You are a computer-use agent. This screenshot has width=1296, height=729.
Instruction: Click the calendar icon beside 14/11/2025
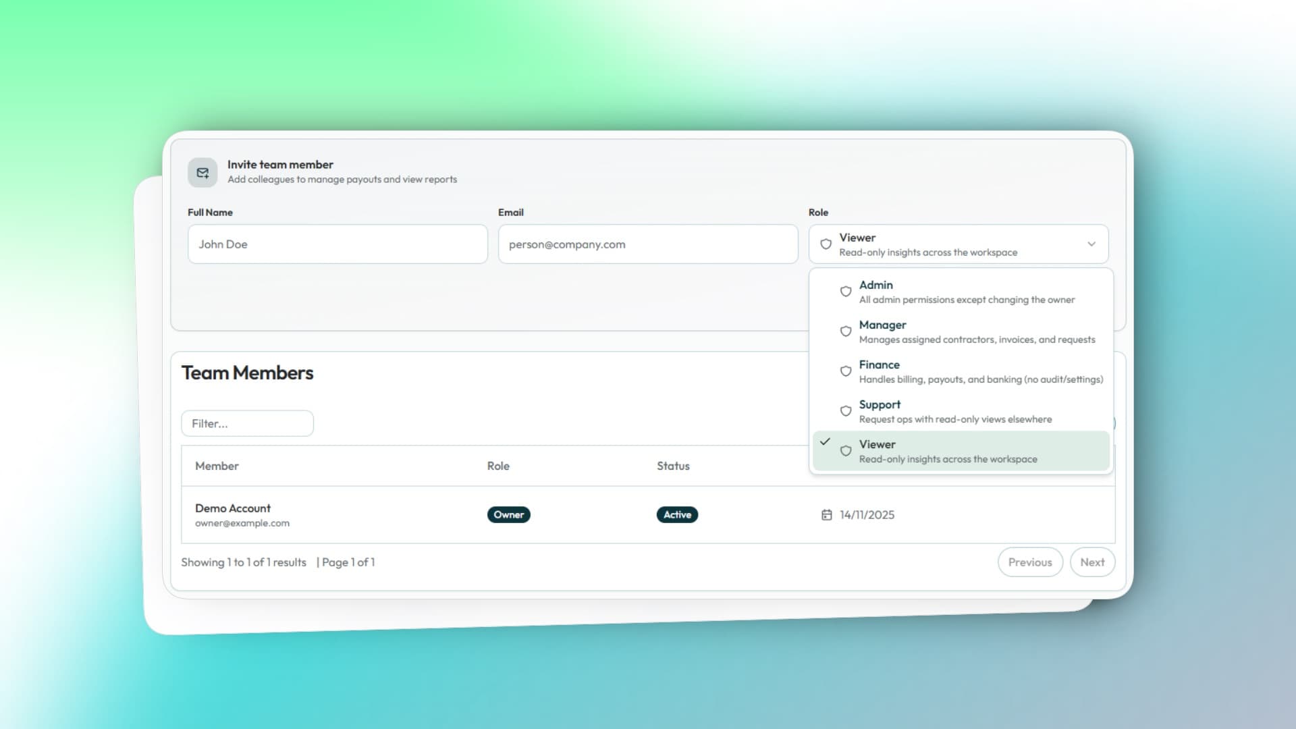(x=826, y=515)
